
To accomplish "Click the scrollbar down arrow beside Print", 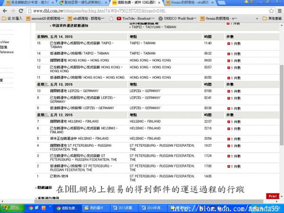I will [282, 196].
